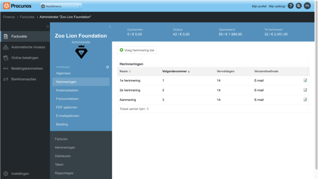Screen dimensions: 318x179
Task: Click the Opdrachten statistic
Action: pos(135,32)
